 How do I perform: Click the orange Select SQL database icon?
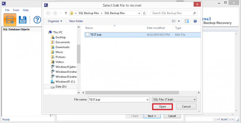10,20
